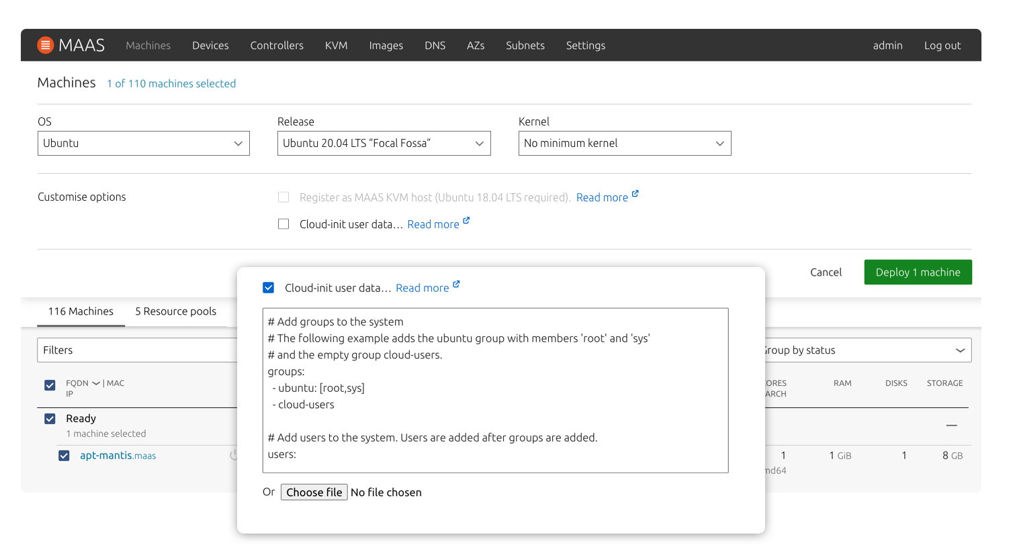Deselect the apt-mantis.maas machine checkbox
Viewport: 1011px width, 551px height.
(64, 456)
